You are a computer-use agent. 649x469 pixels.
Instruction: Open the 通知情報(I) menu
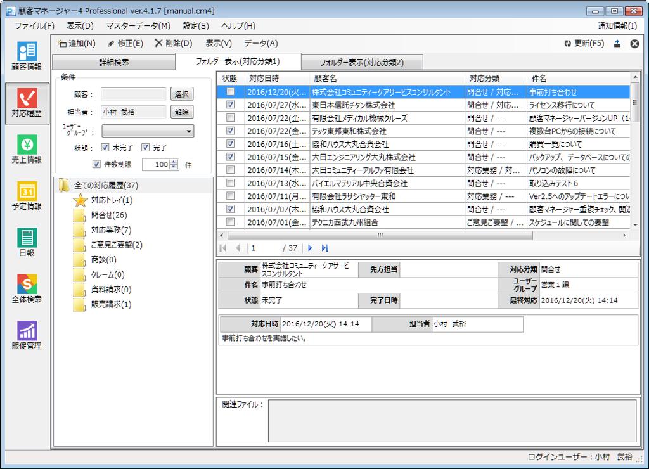[617, 26]
